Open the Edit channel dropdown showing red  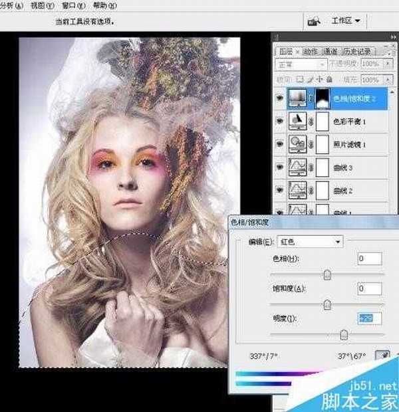click(311, 241)
